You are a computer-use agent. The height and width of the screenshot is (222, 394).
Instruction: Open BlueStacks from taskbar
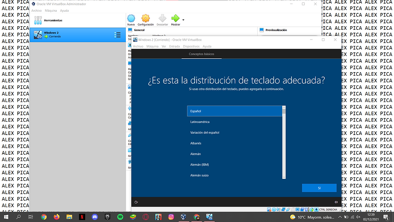pos(133,217)
